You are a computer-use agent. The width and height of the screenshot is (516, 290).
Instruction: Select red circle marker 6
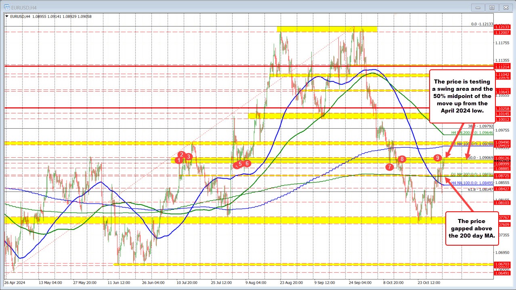[248, 163]
